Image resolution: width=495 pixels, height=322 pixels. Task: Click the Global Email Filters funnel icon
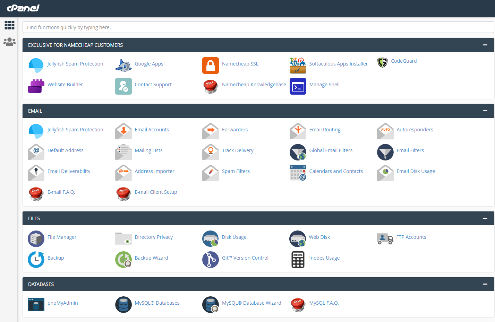[298, 152]
